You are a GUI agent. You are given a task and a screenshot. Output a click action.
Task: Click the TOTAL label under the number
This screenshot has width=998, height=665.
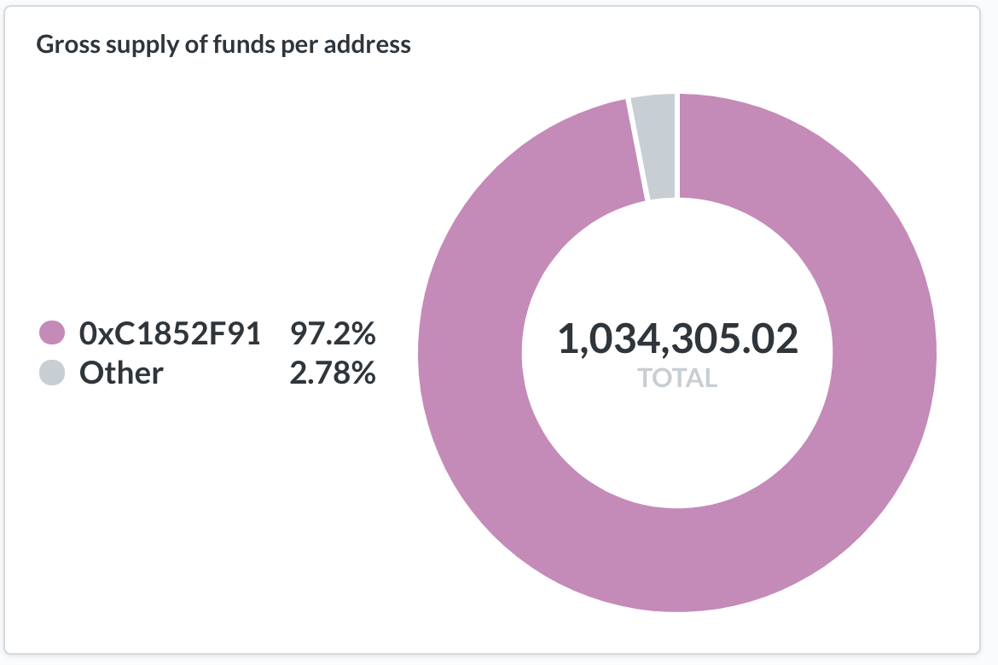[x=677, y=378]
